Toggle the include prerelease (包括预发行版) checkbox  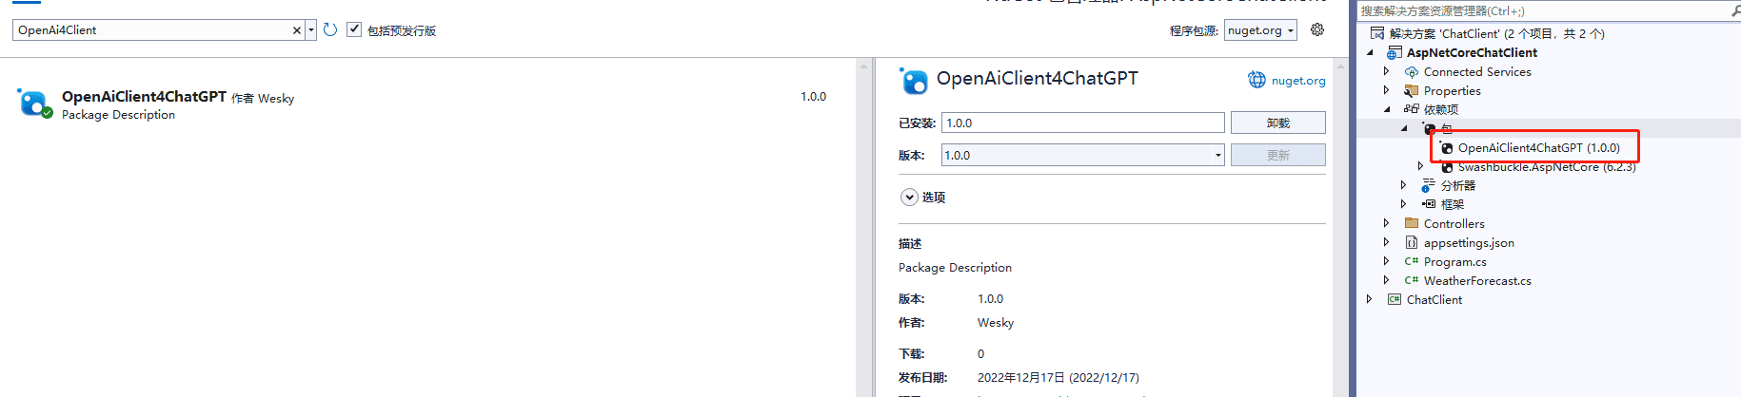354,30
